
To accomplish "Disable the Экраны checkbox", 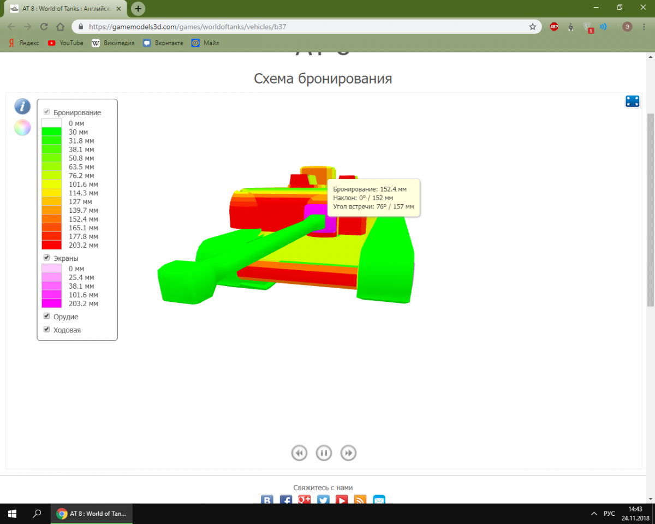I will [47, 258].
